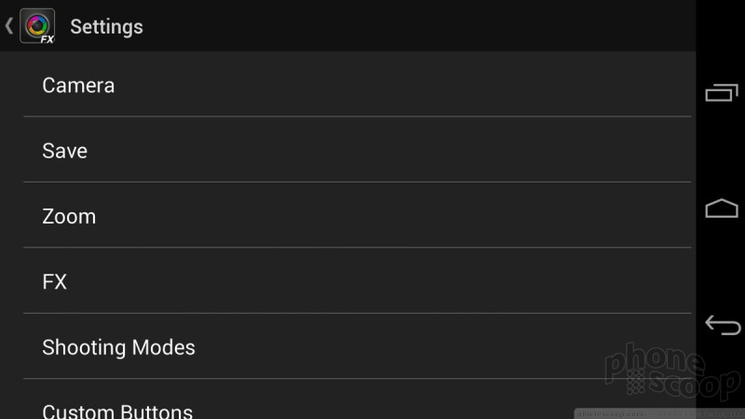
Task: Go to the Android home screen
Action: [x=721, y=208]
